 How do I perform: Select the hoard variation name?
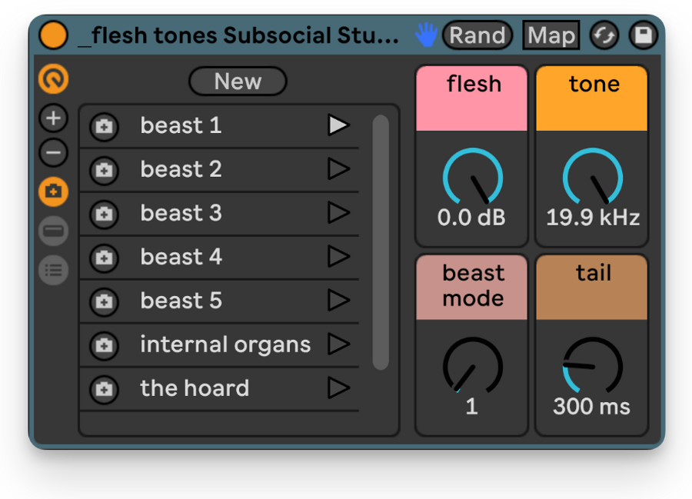(x=195, y=388)
